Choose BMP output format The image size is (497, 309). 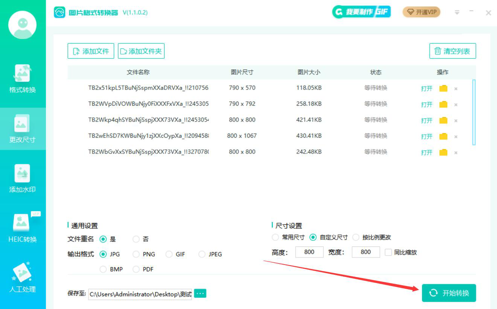tap(103, 269)
